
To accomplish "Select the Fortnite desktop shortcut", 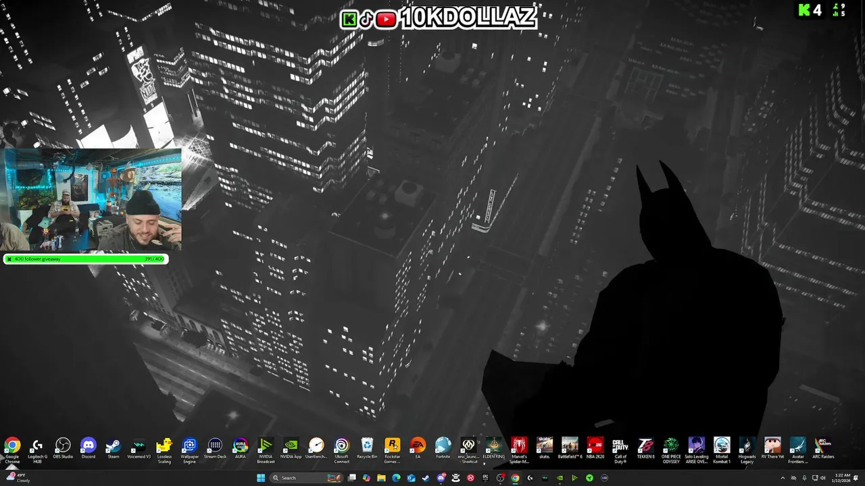I will pos(443,448).
